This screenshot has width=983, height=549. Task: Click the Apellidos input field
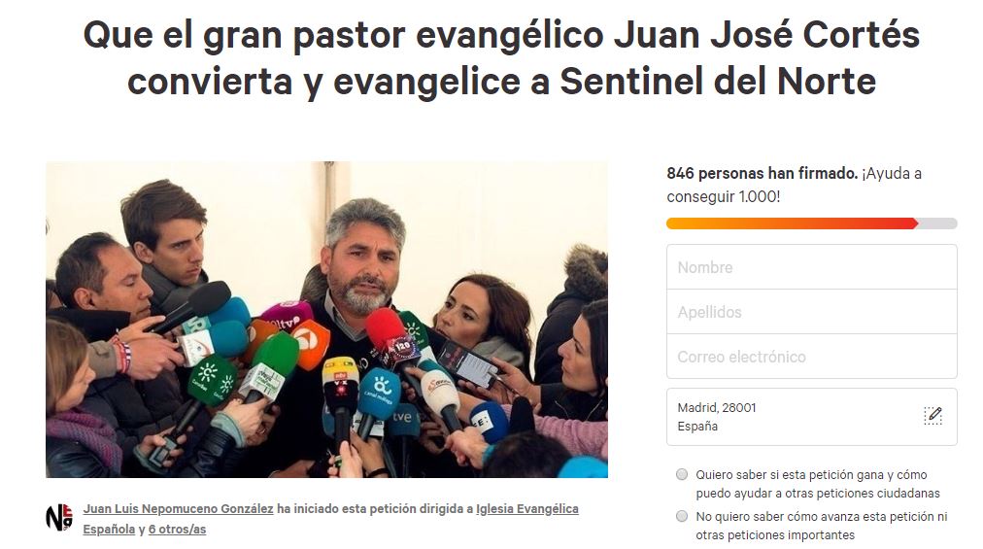tap(812, 312)
